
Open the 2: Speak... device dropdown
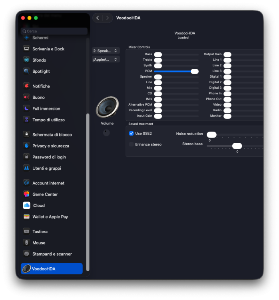pyautogui.click(x=106, y=51)
